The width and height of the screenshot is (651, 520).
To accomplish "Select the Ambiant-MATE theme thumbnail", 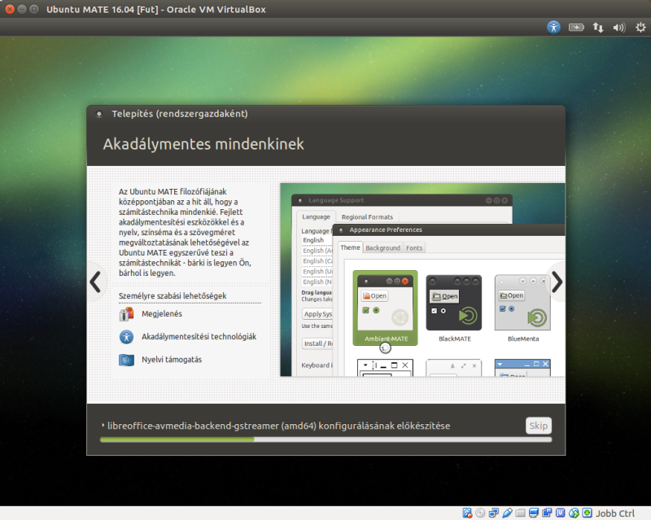I will (385, 308).
